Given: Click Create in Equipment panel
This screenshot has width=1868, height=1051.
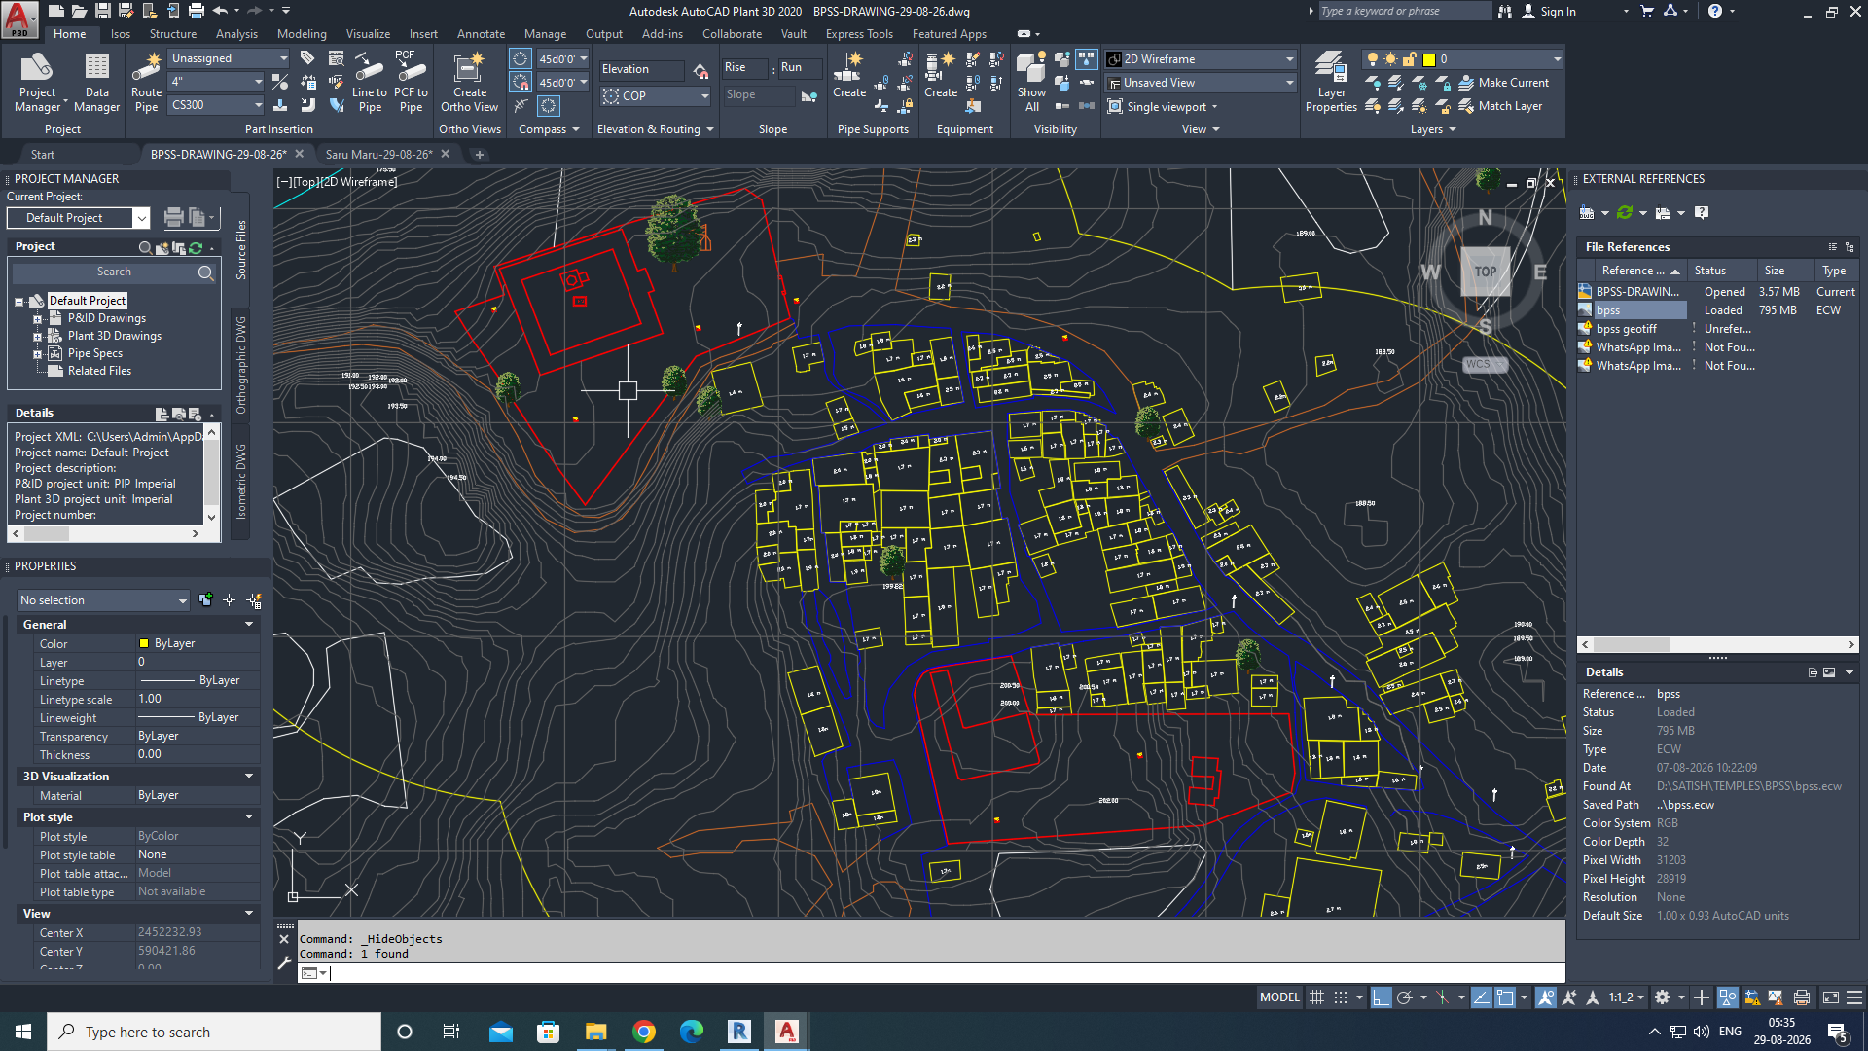Looking at the screenshot, I should 941,76.
